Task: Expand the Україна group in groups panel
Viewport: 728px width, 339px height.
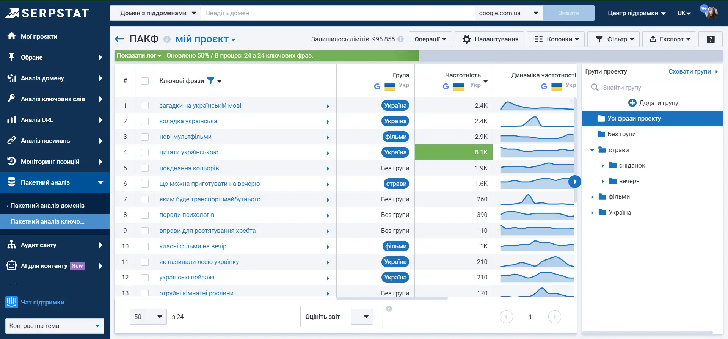Action: point(592,213)
